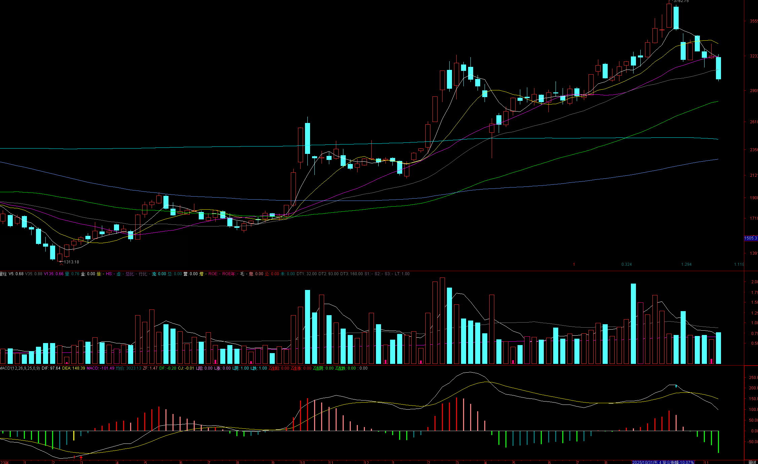Click the 3762.75 highest price label

pos(681,1)
